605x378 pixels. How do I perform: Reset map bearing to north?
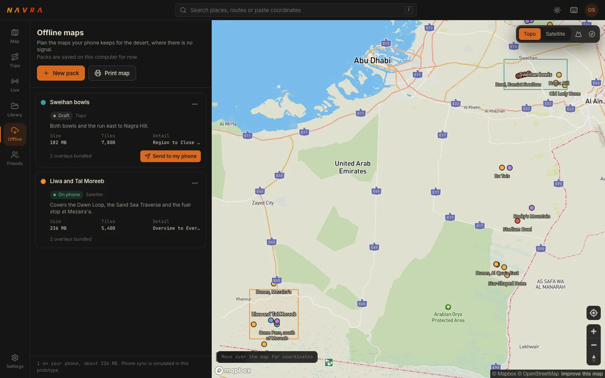pos(594,358)
